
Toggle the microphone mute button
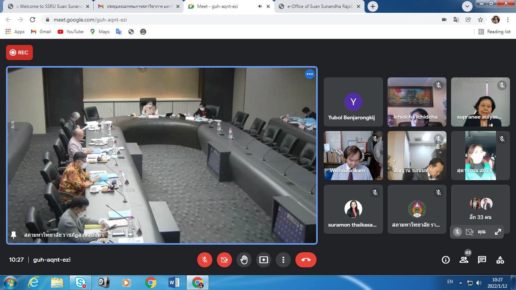[x=205, y=260]
